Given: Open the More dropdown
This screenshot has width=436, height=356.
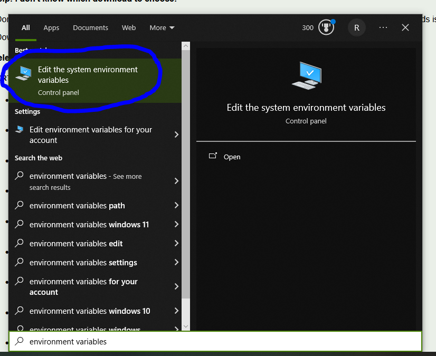Looking at the screenshot, I should (162, 27).
